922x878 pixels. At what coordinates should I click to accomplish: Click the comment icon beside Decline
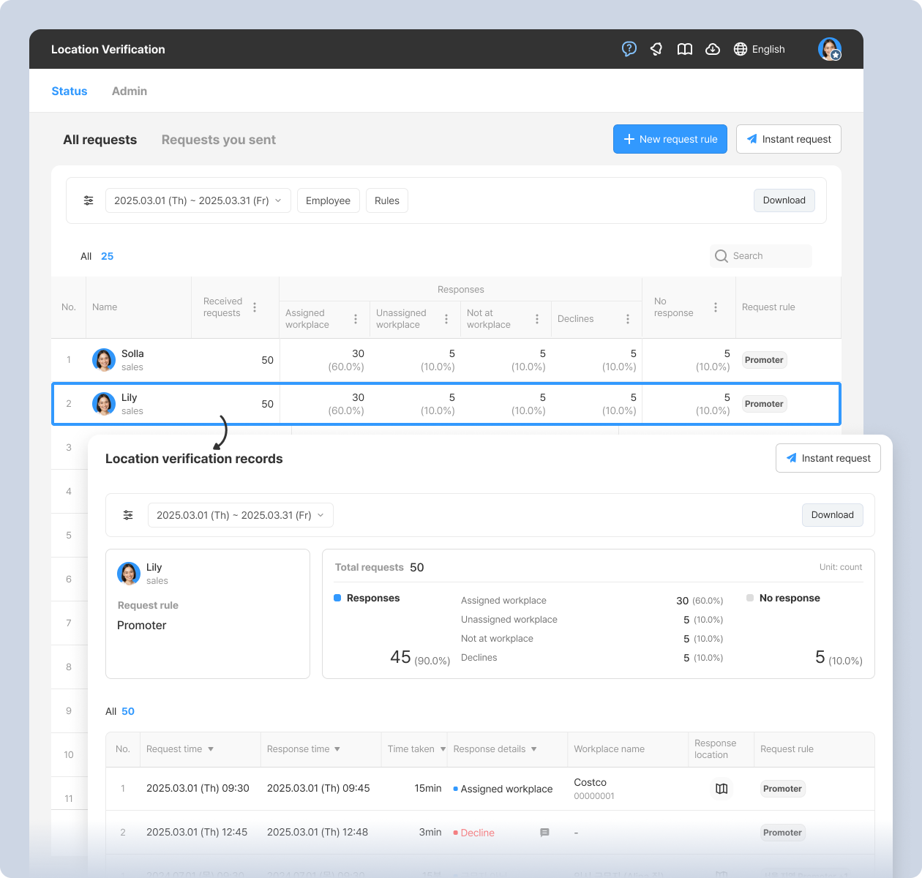coord(544,833)
